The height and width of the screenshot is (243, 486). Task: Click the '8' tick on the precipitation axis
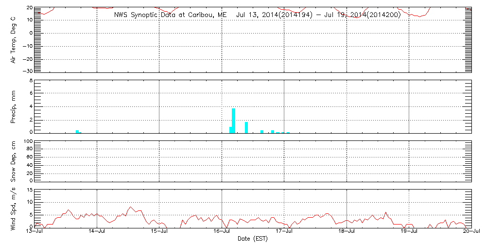[31, 81]
